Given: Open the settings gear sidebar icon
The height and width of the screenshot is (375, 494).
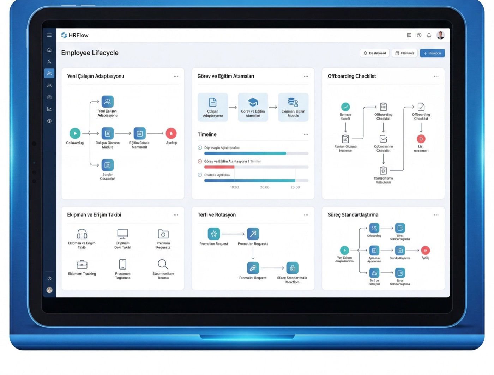Looking at the screenshot, I should pos(49,121).
